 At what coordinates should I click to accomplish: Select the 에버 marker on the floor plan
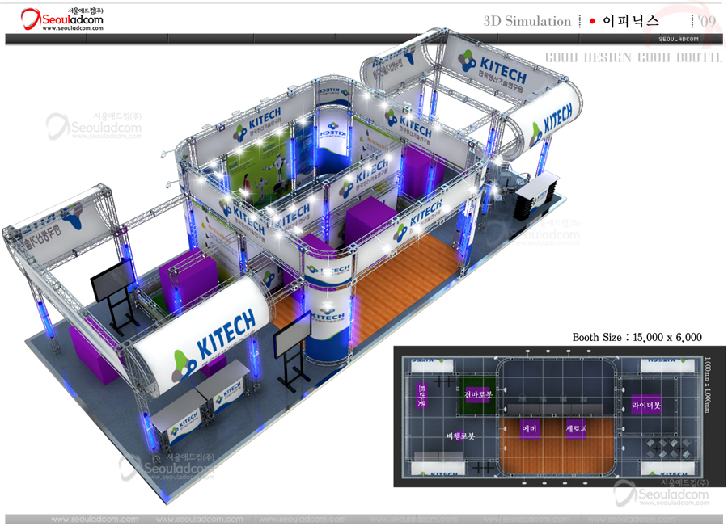coord(531,428)
